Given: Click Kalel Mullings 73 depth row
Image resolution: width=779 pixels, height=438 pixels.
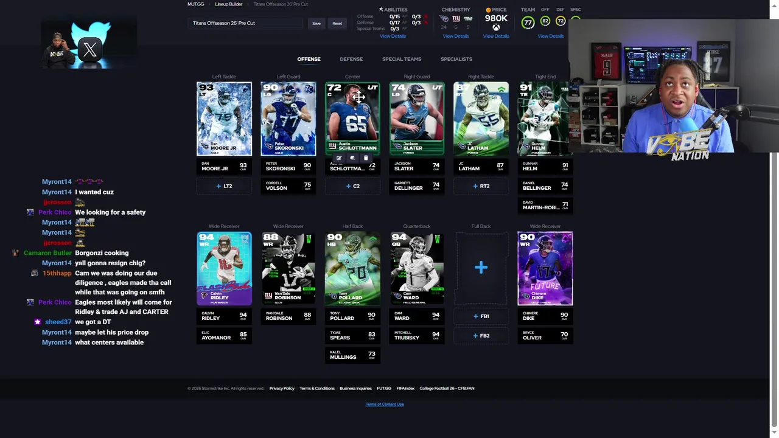Looking at the screenshot, I should tap(352, 355).
